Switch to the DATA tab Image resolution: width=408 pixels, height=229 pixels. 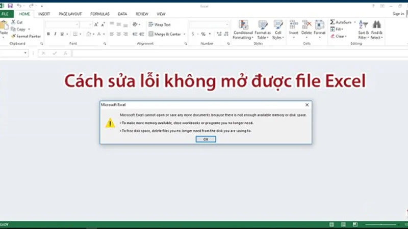(x=122, y=14)
